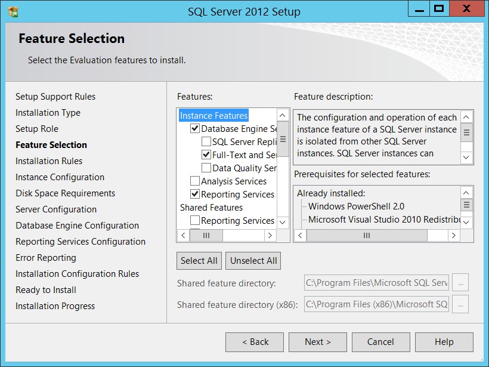Image resolution: width=489 pixels, height=367 pixels.
Task: Click the Prerequisites pane scroll up arrow
Action: pyautogui.click(x=466, y=193)
